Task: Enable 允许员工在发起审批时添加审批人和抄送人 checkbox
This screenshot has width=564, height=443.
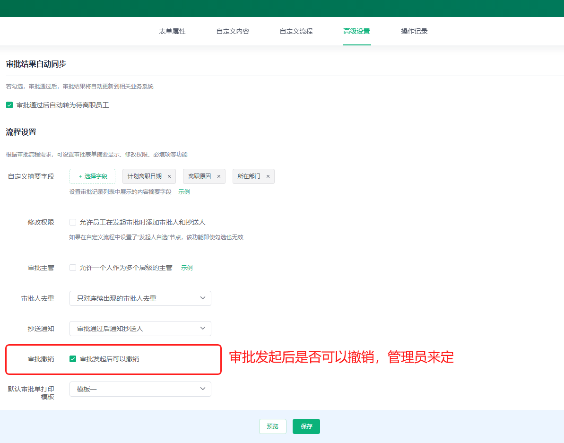Action: pos(73,222)
